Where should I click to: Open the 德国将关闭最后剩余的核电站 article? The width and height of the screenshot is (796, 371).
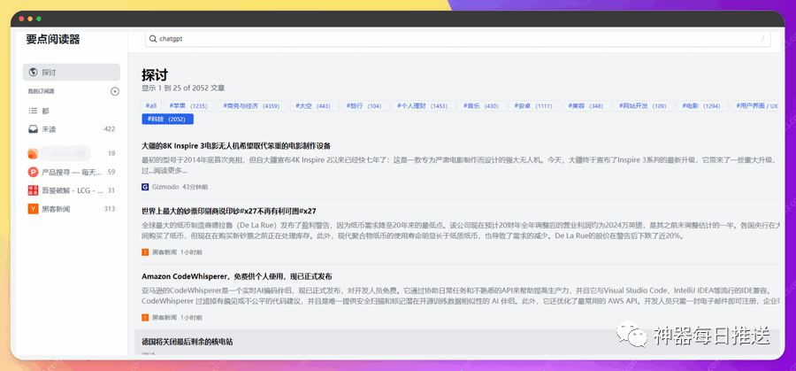pos(188,342)
